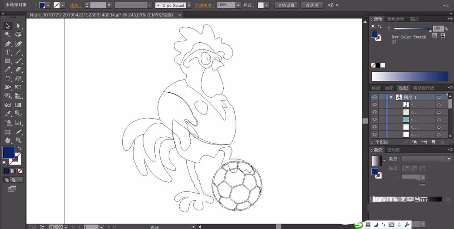Select the Symbol Sprayer tool

point(8,123)
